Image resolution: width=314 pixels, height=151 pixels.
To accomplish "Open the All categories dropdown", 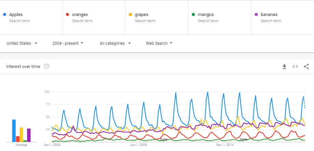I will point(115,44).
